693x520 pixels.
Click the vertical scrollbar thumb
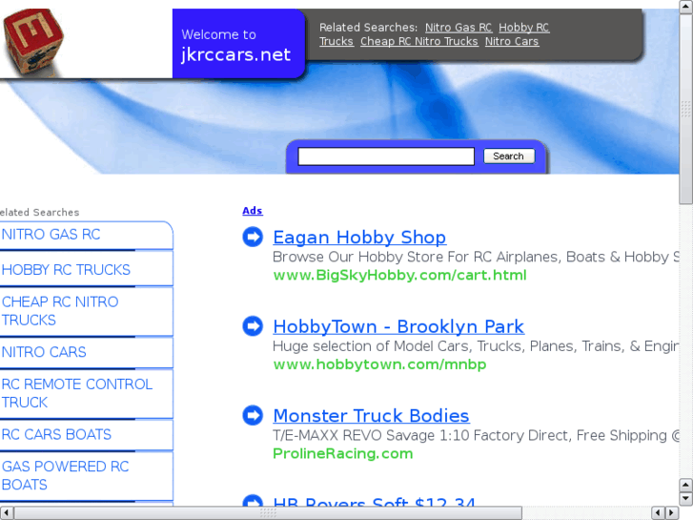pos(685,109)
